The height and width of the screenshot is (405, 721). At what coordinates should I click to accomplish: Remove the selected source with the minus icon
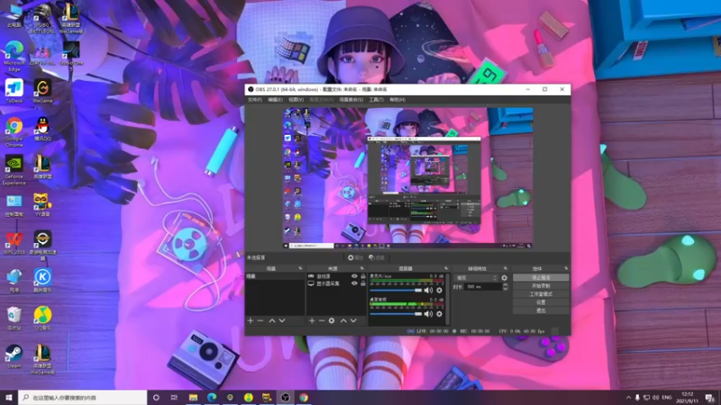click(x=322, y=320)
